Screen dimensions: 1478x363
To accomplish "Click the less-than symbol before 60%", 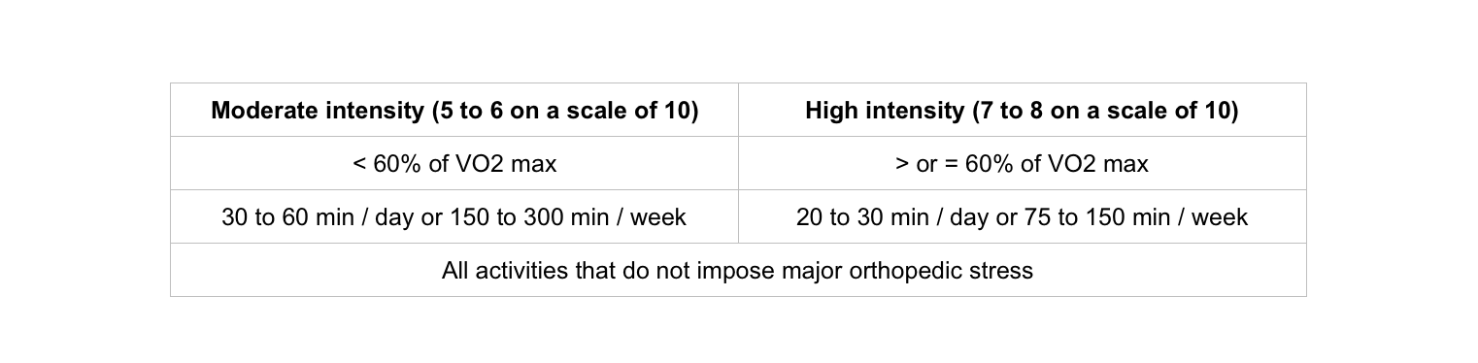I will (359, 164).
